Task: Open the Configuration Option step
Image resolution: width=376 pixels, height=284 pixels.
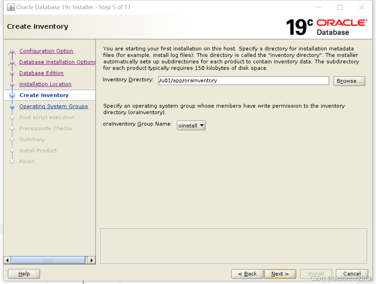Action: point(46,51)
